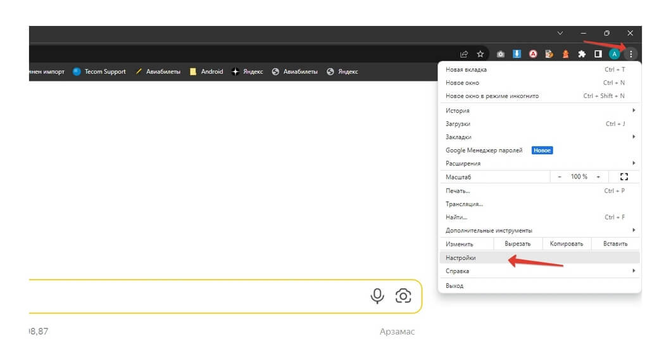Image resolution: width=671 pixels, height=363 pixels.
Task: Select Новая вкладка menu item
Action: click(x=539, y=70)
